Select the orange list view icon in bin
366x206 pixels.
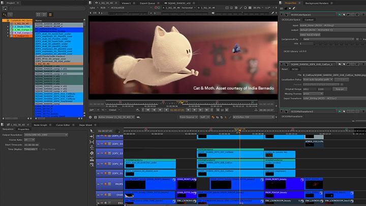click(50, 14)
